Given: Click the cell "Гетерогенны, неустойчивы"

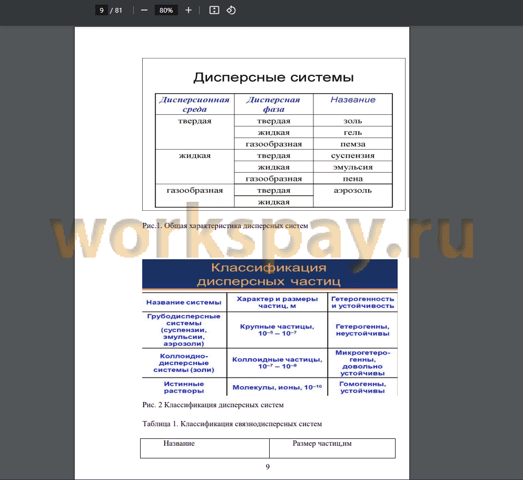Looking at the screenshot, I should pos(362,330).
